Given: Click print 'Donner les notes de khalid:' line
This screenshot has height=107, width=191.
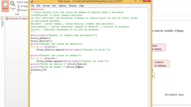Looking at the screenshot, I should (x=57, y=44).
